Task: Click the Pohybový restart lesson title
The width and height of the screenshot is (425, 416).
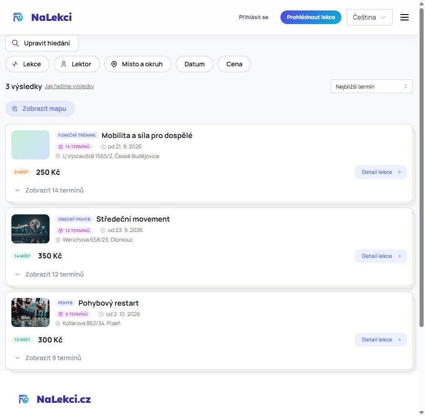Action: point(109,303)
